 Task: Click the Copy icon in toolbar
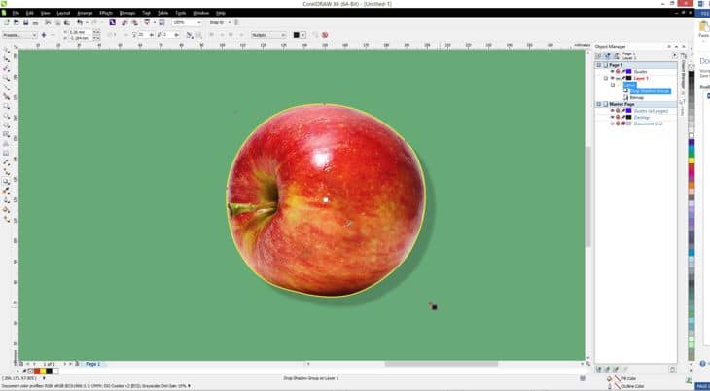coord(57,22)
